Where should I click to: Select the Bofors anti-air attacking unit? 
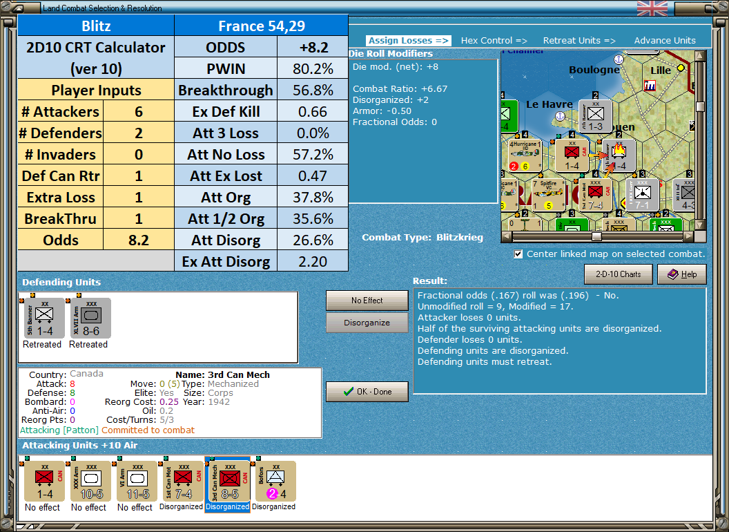(275, 482)
